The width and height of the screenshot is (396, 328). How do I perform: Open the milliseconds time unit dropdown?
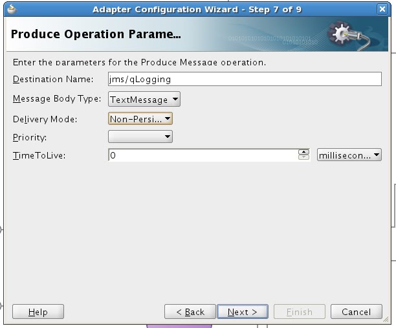349,155
